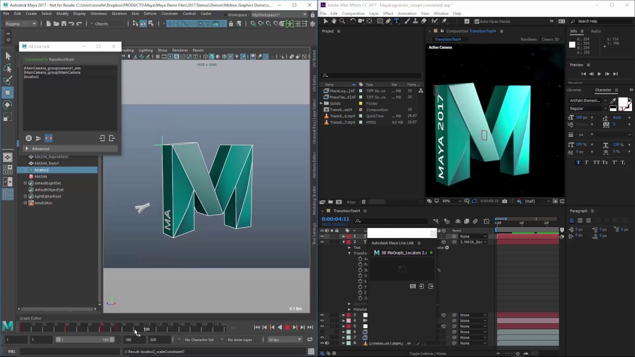Viewport: 635px width, 357px height.
Task: Open Lighting menu in Maya viewport
Action: pos(145,50)
